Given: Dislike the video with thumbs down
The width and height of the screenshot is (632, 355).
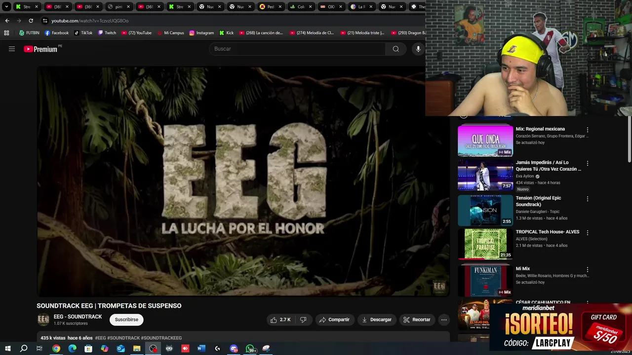Looking at the screenshot, I should coord(303,319).
